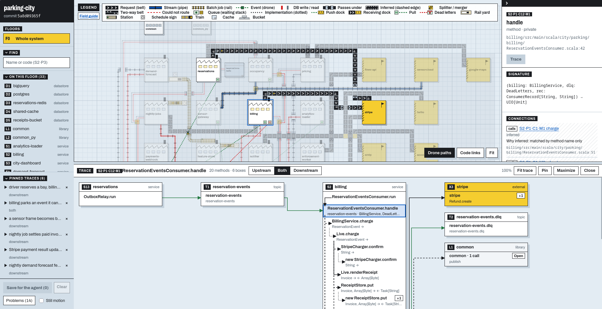Select floor F0 Whole system
The image size is (602, 309).
[x=37, y=38]
